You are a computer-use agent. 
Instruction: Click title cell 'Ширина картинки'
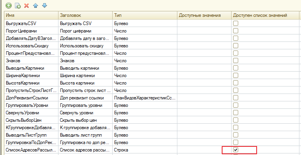pos(86,76)
